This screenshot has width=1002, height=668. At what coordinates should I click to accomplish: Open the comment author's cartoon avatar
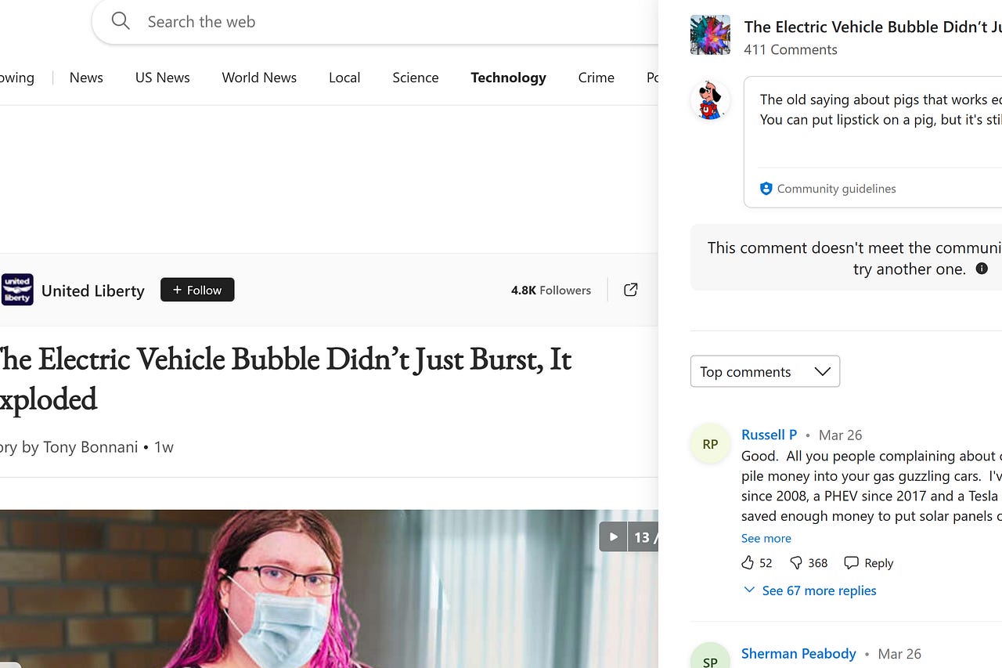point(710,100)
